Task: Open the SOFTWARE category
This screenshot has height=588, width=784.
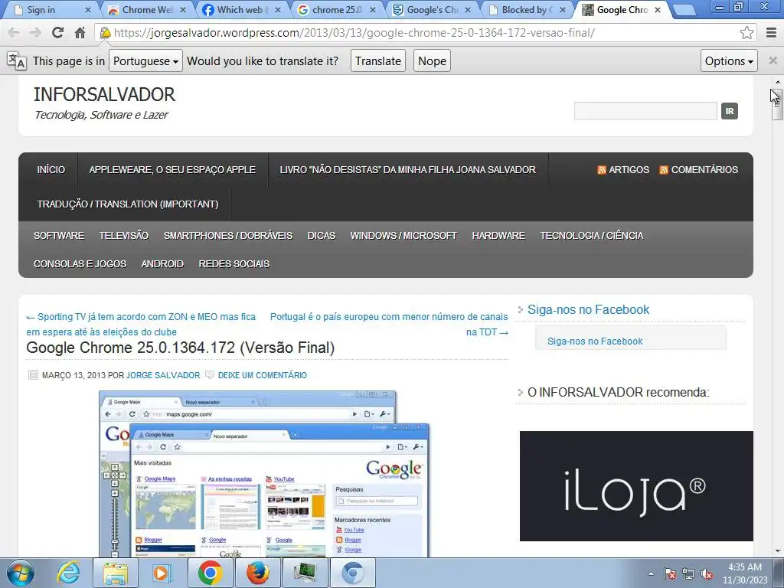Action: coord(59,236)
